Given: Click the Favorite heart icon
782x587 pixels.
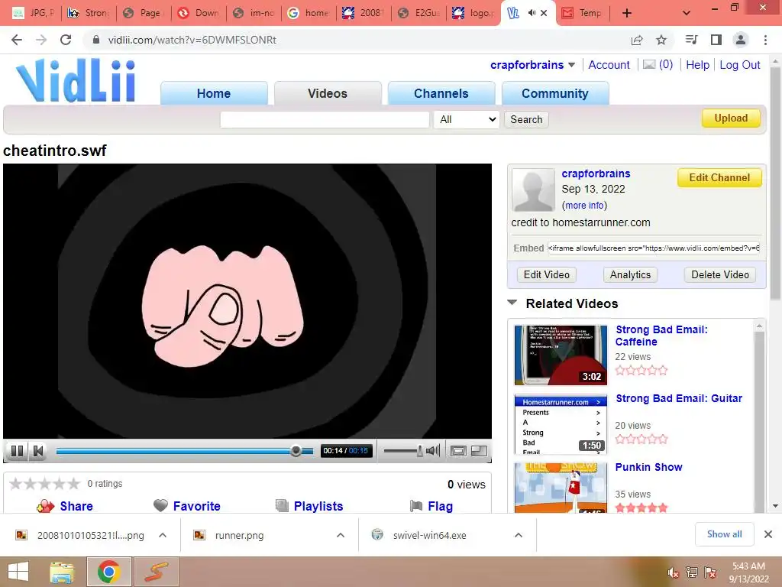Looking at the screenshot, I should click(160, 506).
